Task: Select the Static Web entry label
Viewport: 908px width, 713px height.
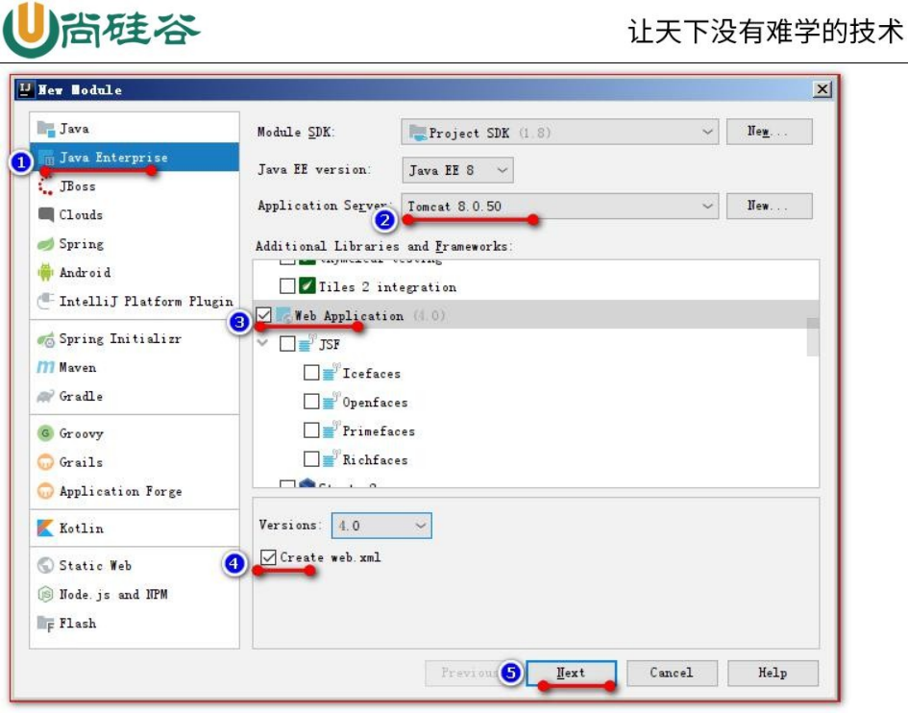Action: pos(95,565)
